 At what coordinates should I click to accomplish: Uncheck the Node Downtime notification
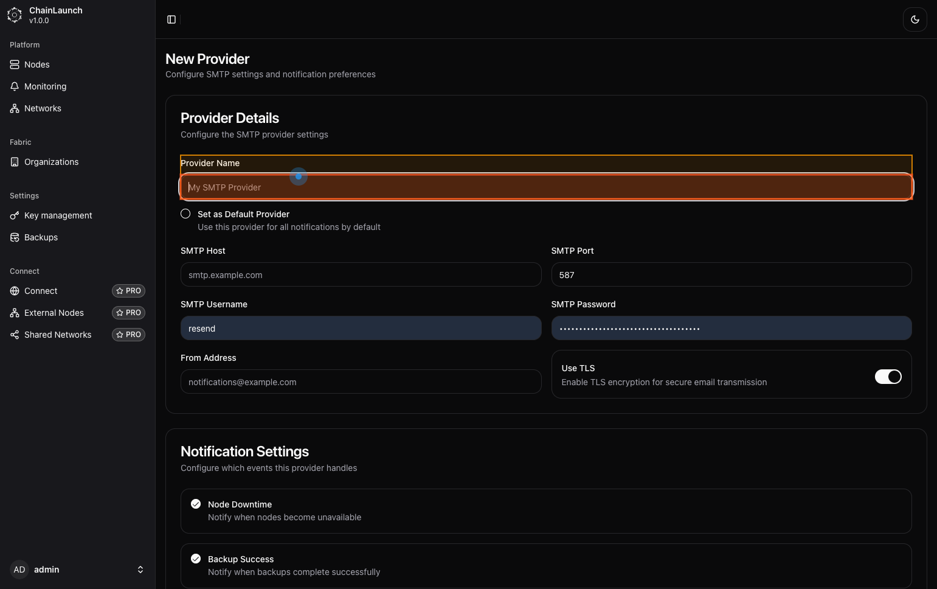[x=196, y=504]
